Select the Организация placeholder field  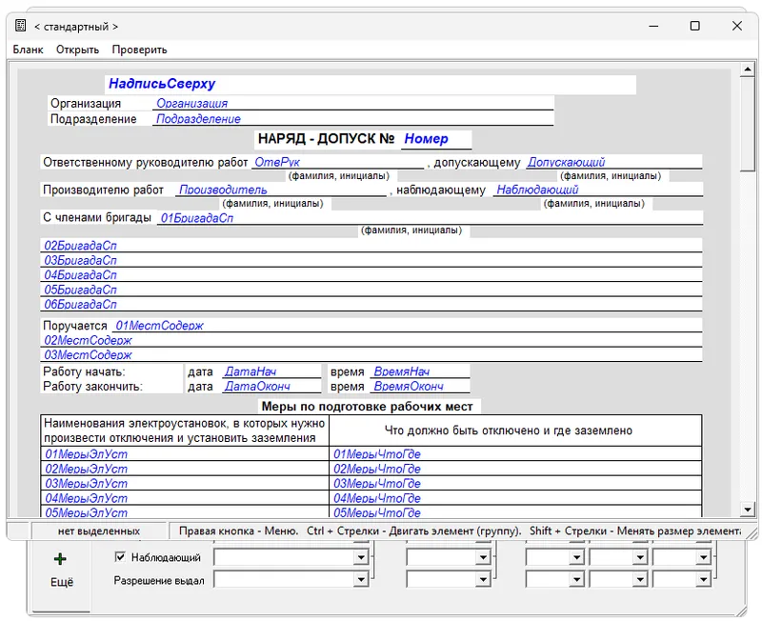(352, 104)
